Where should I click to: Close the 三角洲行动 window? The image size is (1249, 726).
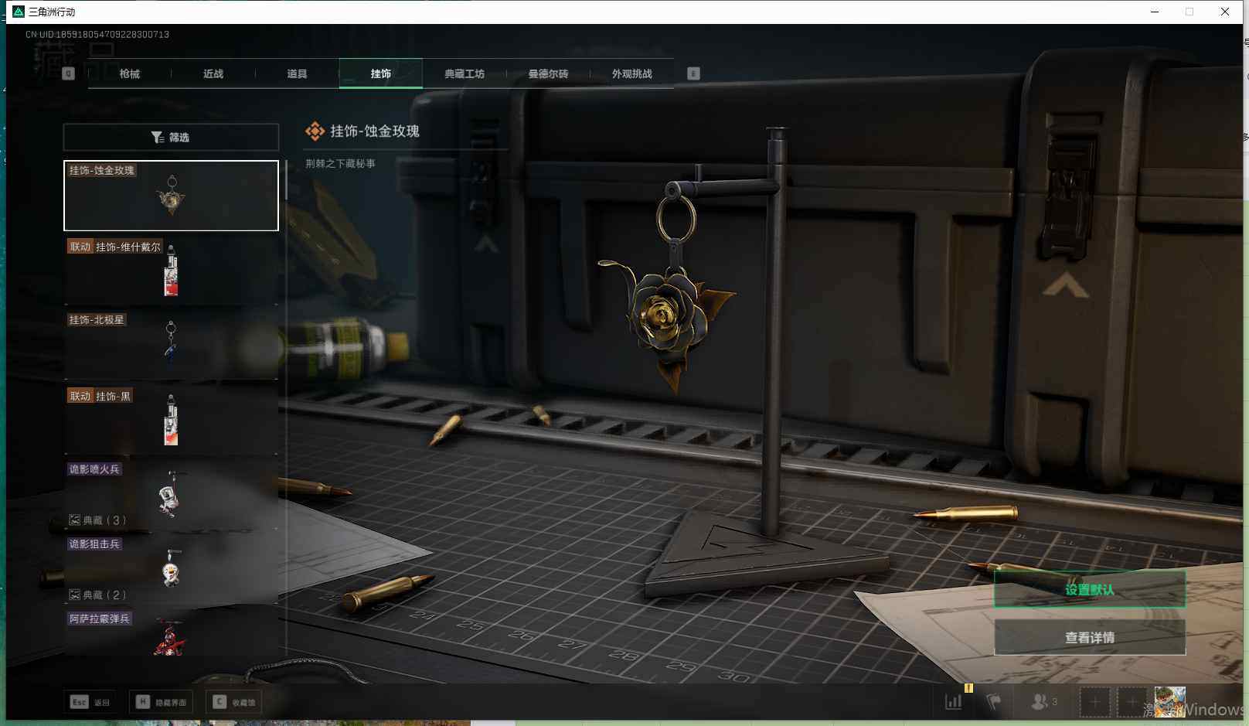pos(1225,12)
